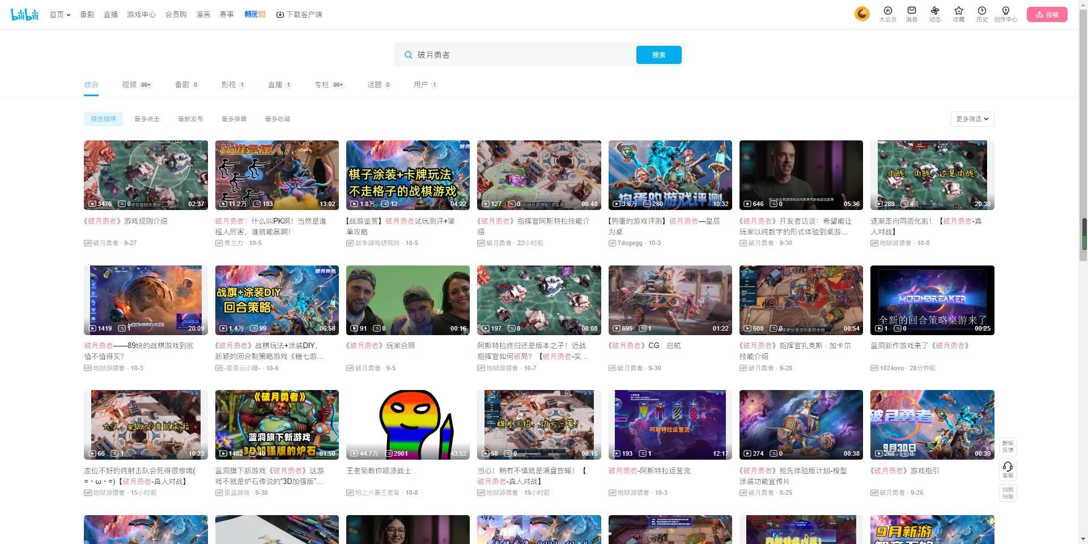Open the 《破月勇者》玩家合照 thumbnail
Image resolution: width=1088 pixels, height=544 pixels.
point(408,300)
